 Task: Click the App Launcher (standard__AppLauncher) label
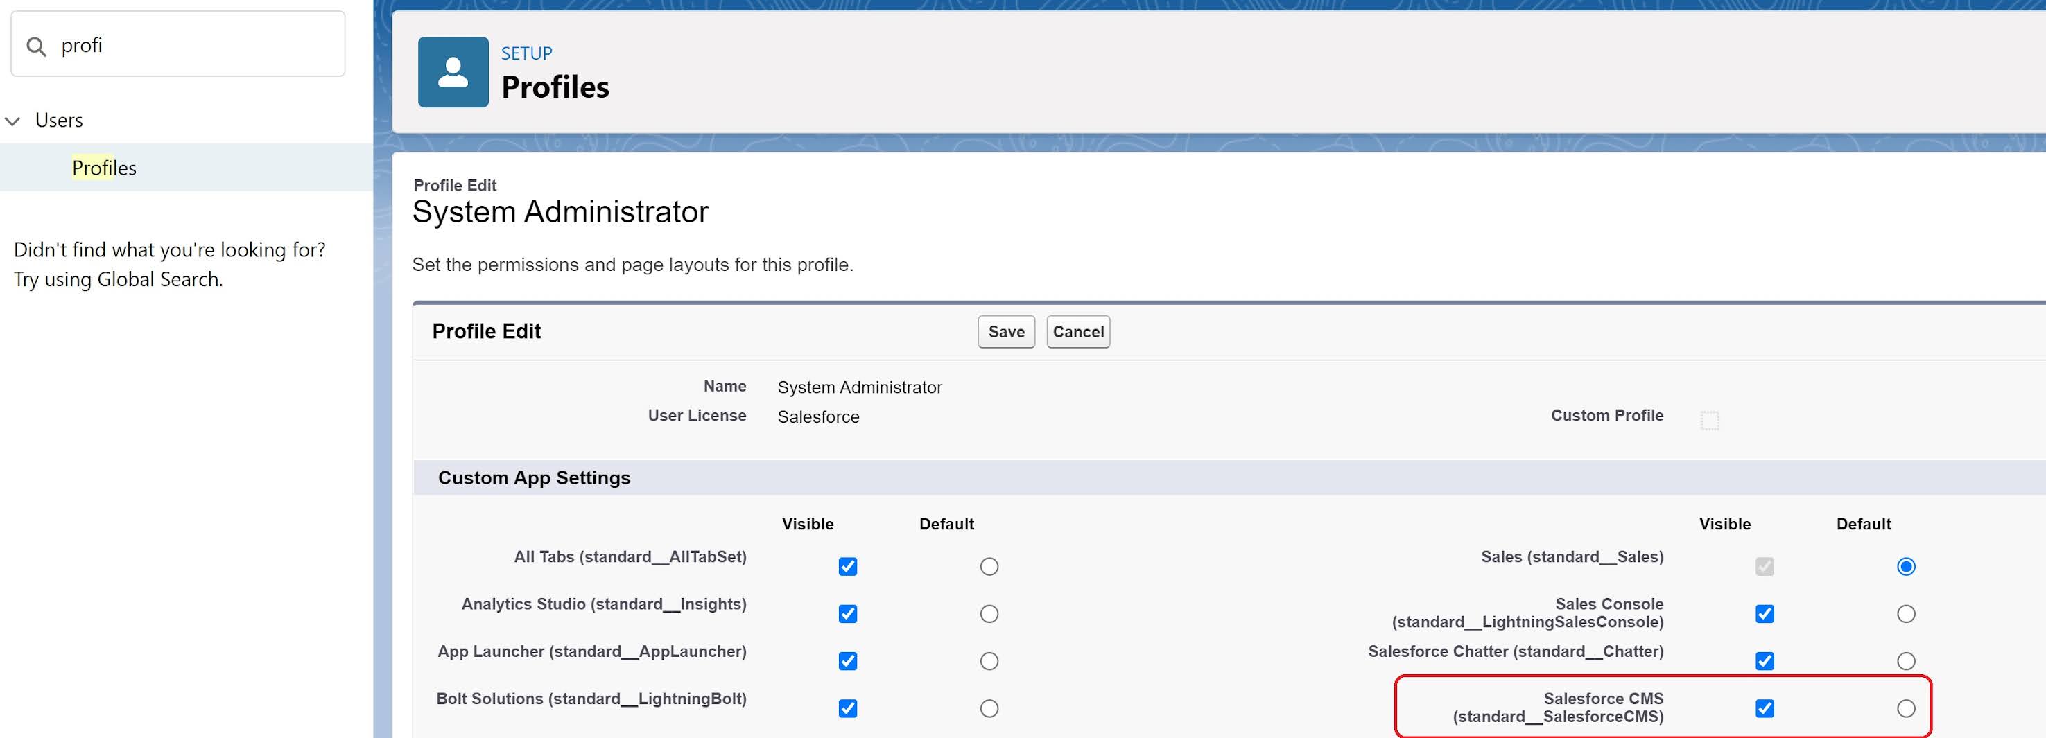tap(591, 651)
